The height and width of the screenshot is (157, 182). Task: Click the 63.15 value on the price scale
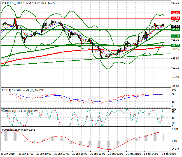pyautogui.click(x=176, y=68)
